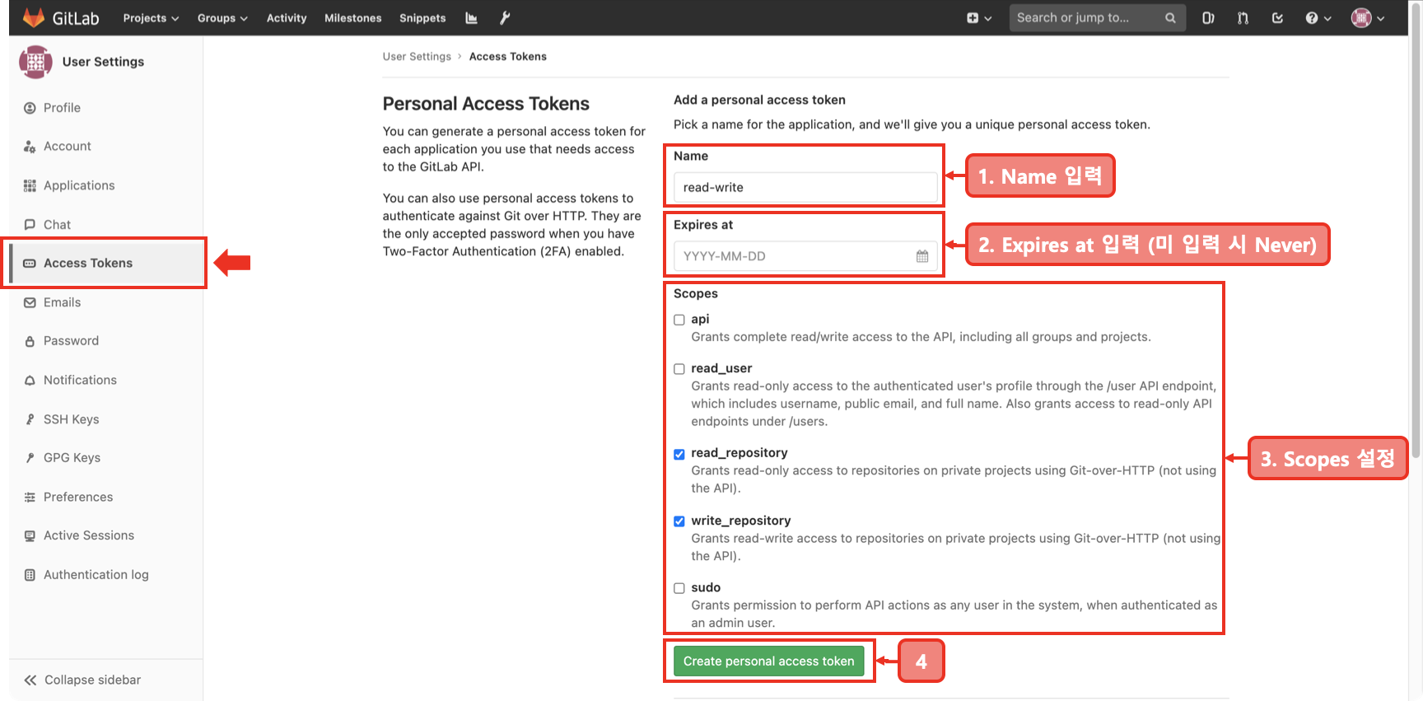Click the Applications grid icon
The width and height of the screenshot is (1423, 701).
[x=30, y=185]
